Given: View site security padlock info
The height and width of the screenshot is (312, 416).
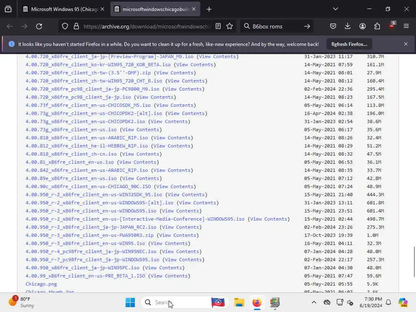Looking at the screenshot, I should [x=76, y=26].
